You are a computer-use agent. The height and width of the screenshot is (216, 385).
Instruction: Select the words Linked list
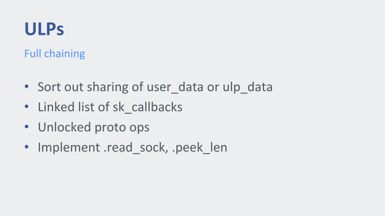tap(66, 107)
